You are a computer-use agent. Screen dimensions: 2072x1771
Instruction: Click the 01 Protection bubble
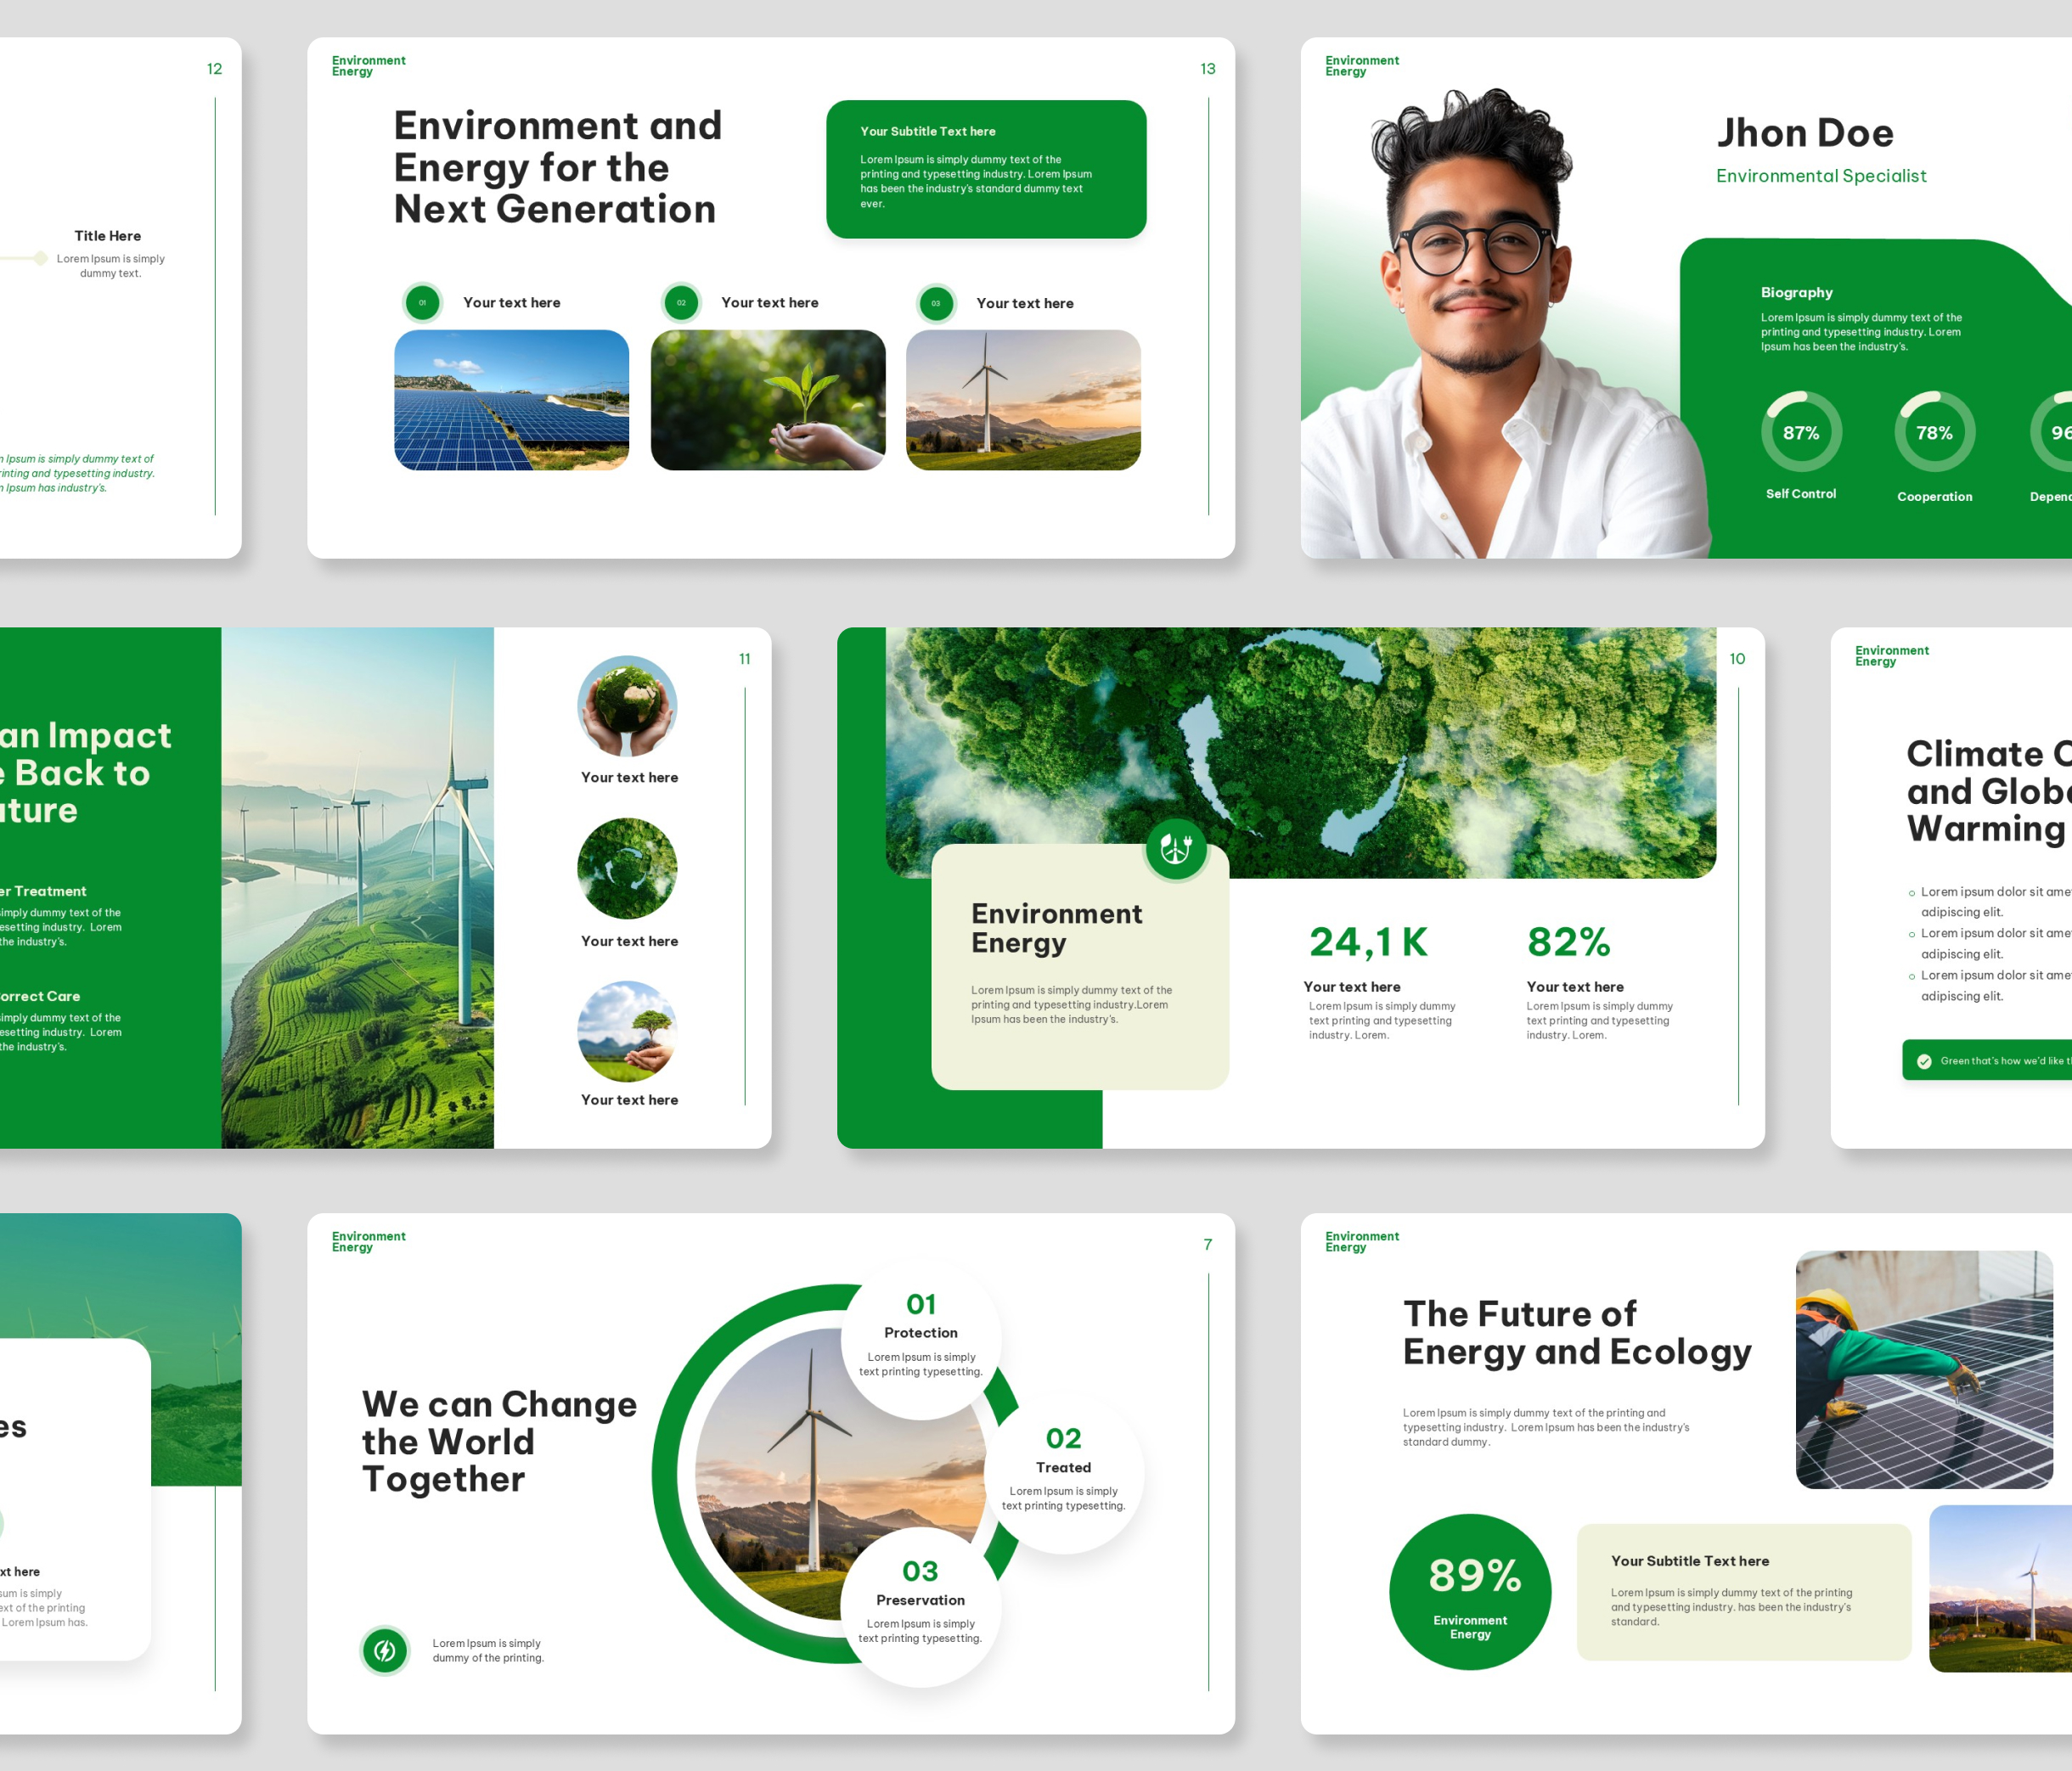pos(921,1338)
